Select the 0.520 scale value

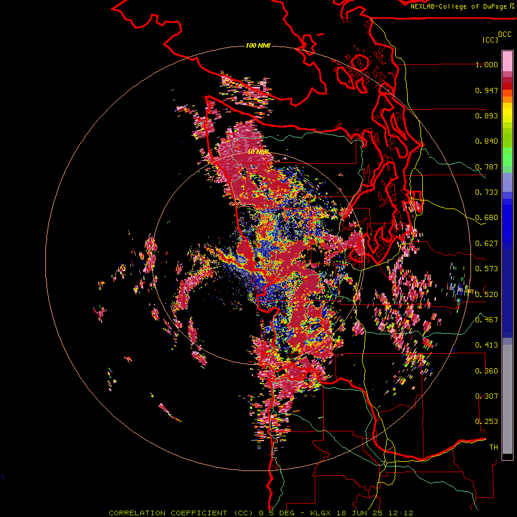point(487,294)
